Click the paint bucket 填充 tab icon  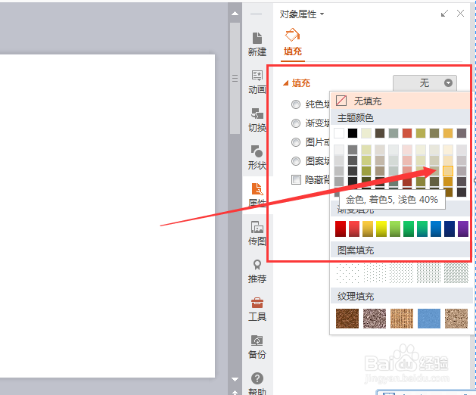click(292, 36)
